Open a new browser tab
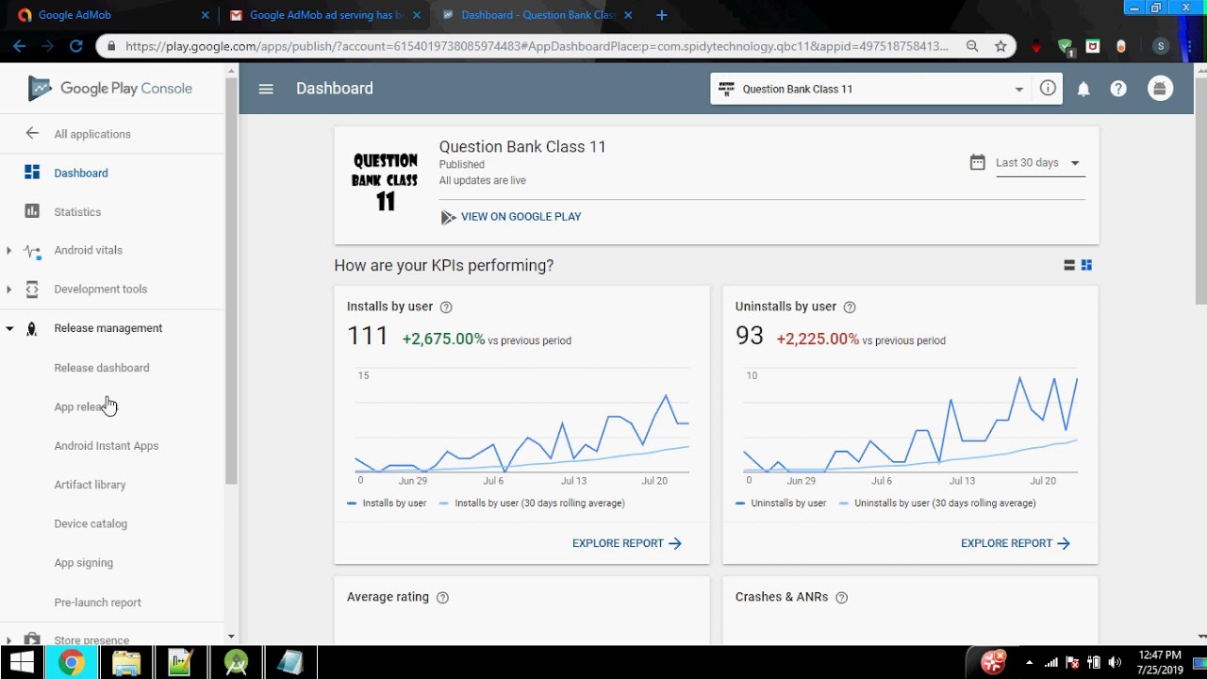 662,15
